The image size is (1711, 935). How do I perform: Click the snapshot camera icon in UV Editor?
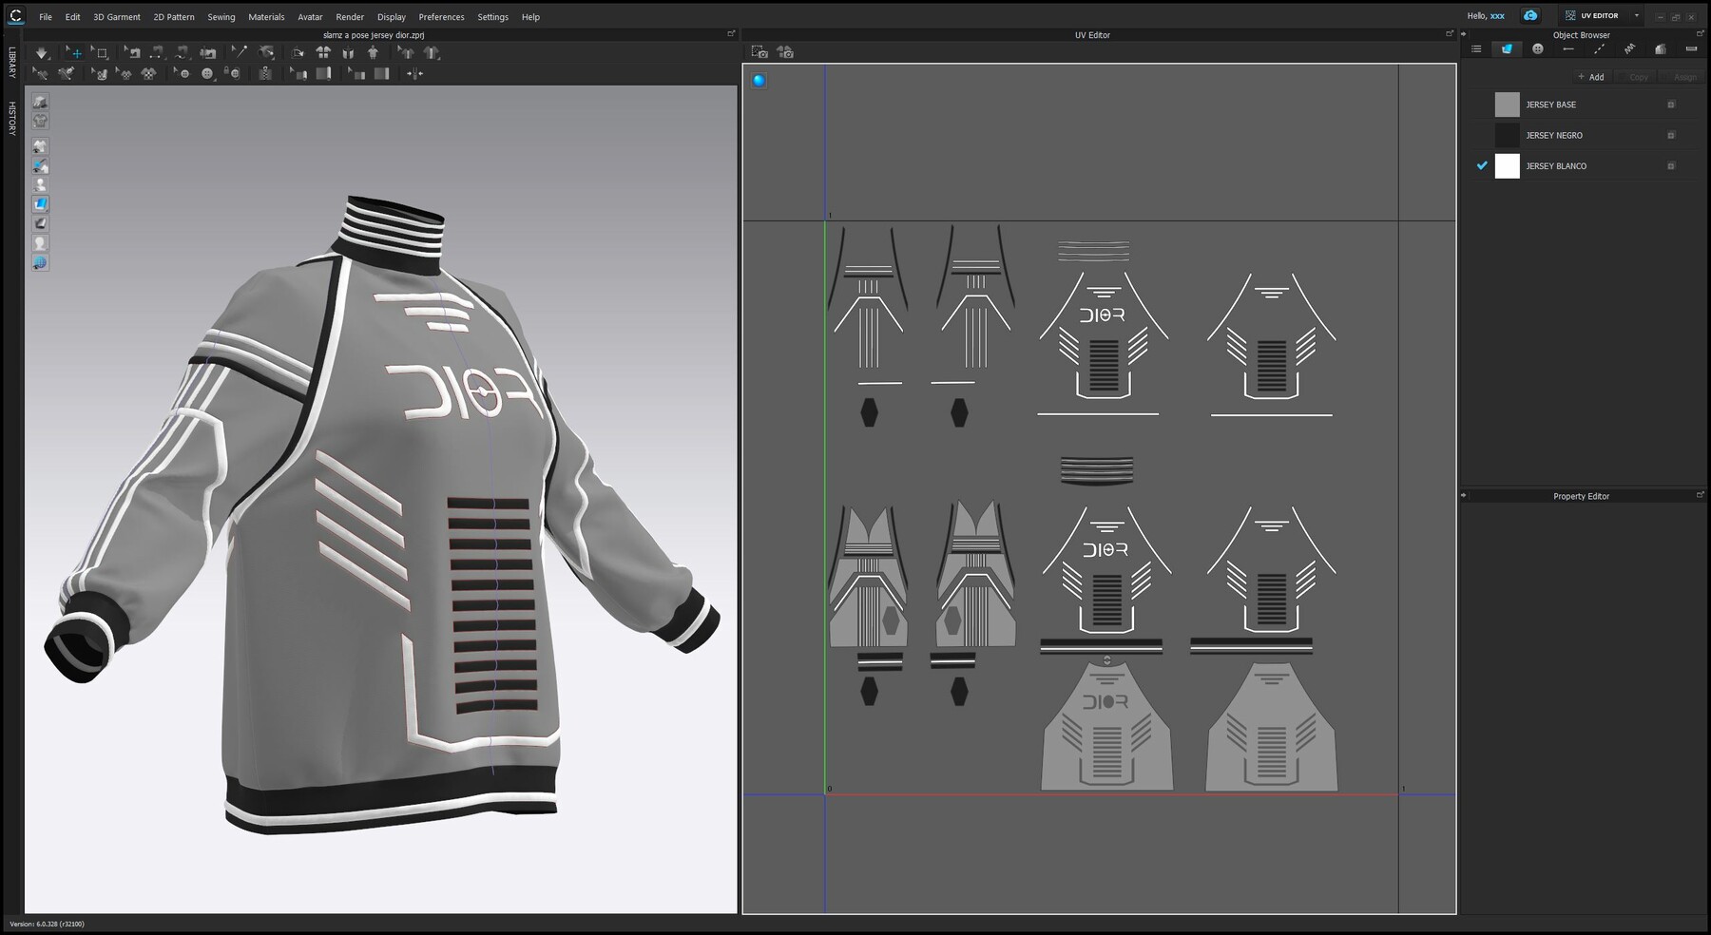[758, 53]
